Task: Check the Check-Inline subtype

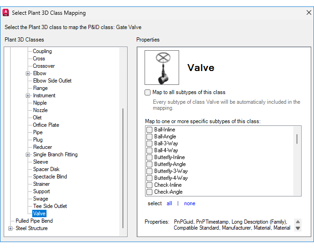Action: (x=149, y=185)
